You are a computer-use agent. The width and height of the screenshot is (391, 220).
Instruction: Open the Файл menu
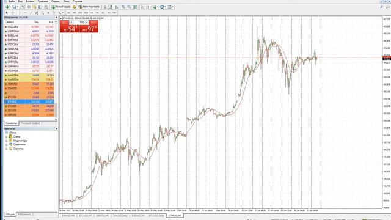12,1
